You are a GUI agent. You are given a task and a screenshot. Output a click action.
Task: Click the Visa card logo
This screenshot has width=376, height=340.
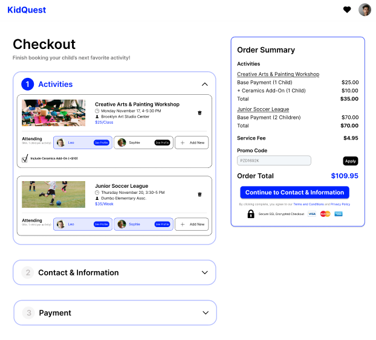[312, 214]
